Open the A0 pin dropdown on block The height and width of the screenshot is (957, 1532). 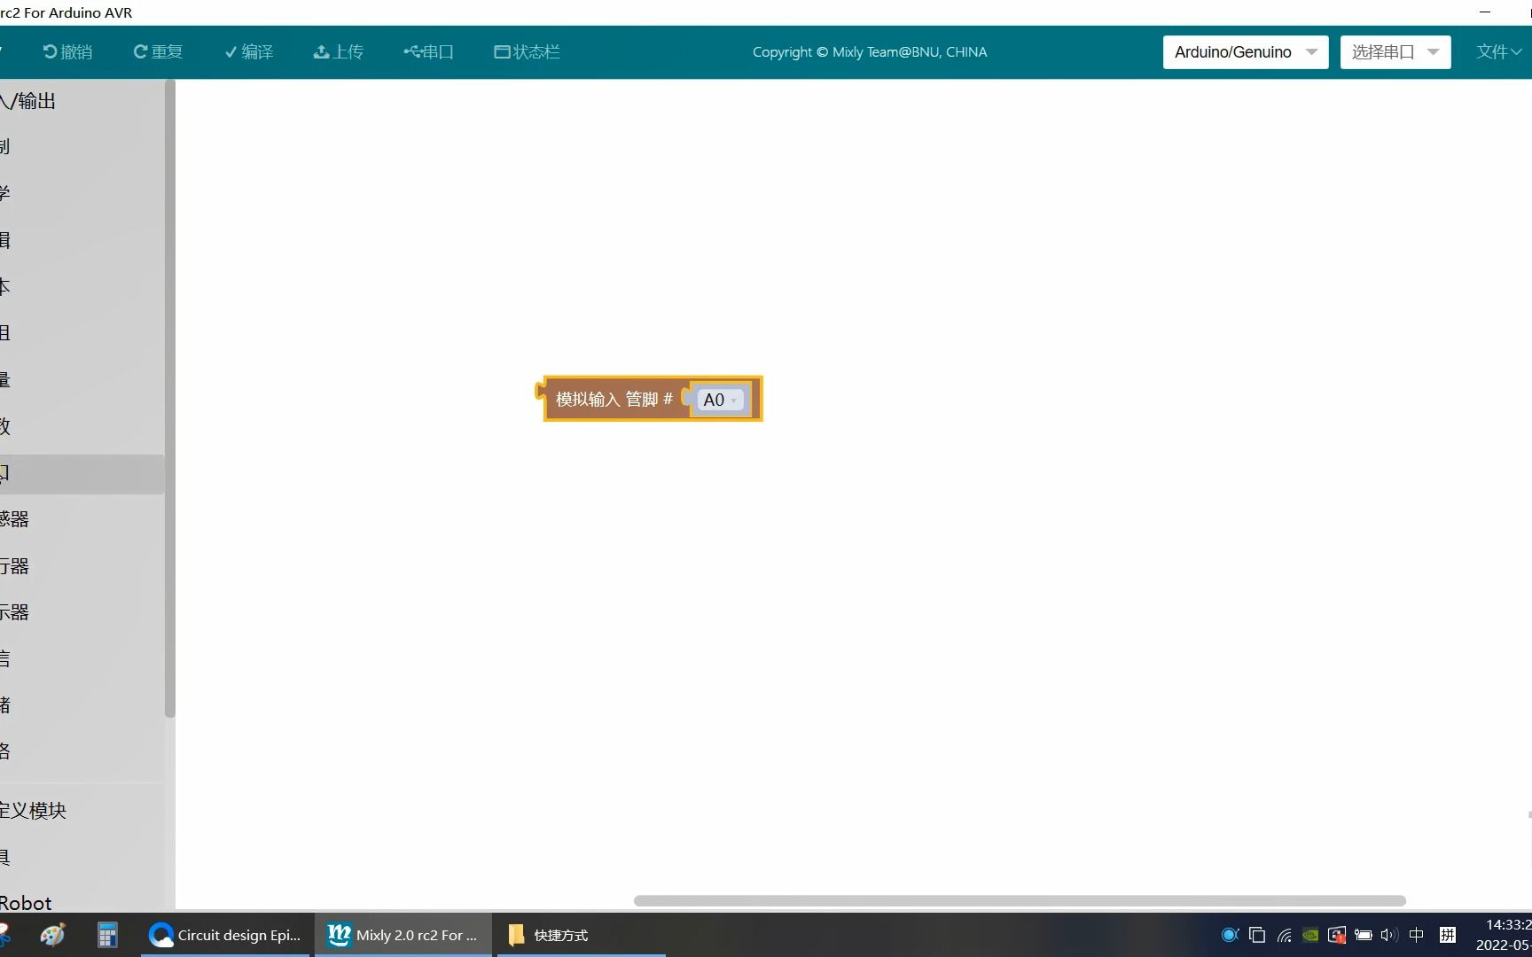pyautogui.click(x=720, y=400)
